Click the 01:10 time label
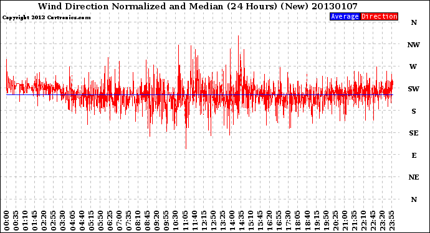This screenshot has height=233, width=430. 25,221
